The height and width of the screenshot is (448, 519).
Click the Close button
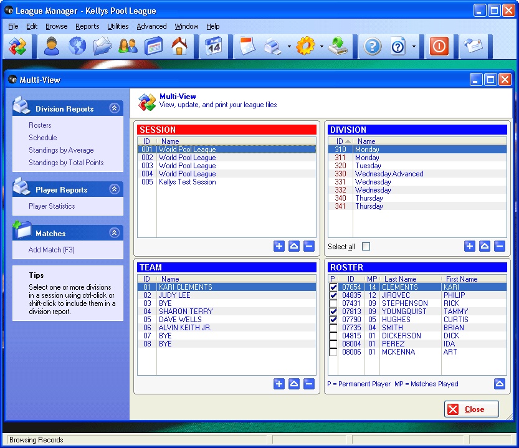[472, 409]
